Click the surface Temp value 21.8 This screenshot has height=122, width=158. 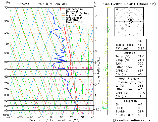click(141, 56)
